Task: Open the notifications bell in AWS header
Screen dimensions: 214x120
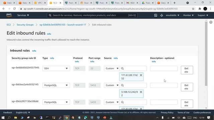Action: pyautogui.click(x=162, y=15)
